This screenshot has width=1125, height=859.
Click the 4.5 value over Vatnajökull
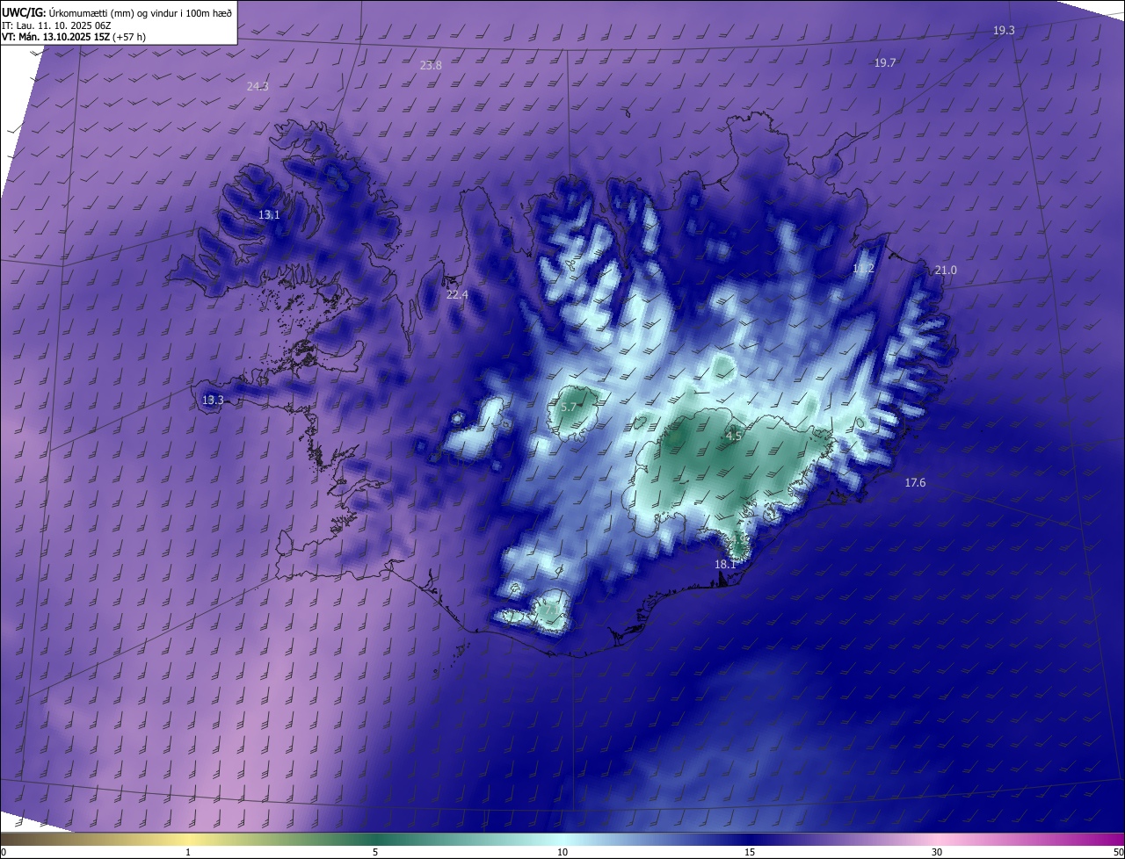734,436
